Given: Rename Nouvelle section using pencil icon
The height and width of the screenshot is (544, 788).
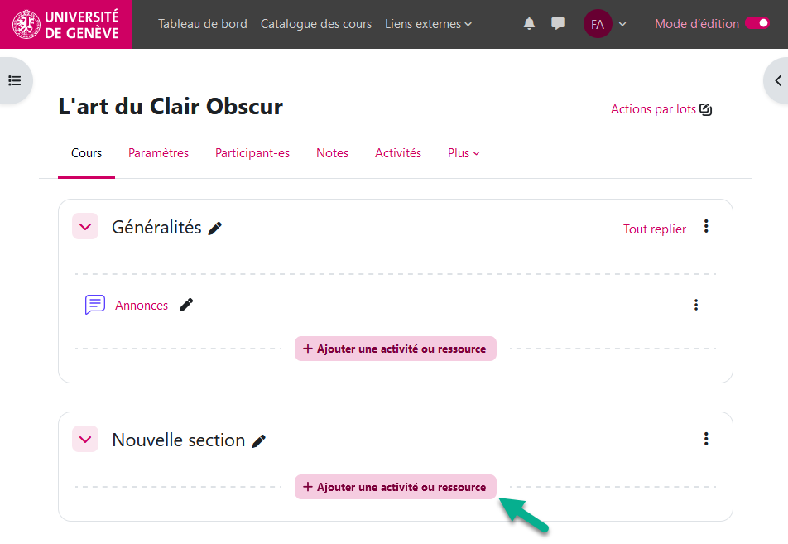Looking at the screenshot, I should click(259, 441).
